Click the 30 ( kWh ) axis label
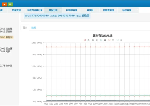This screenshot has height=106, width=150. coord(37,102)
